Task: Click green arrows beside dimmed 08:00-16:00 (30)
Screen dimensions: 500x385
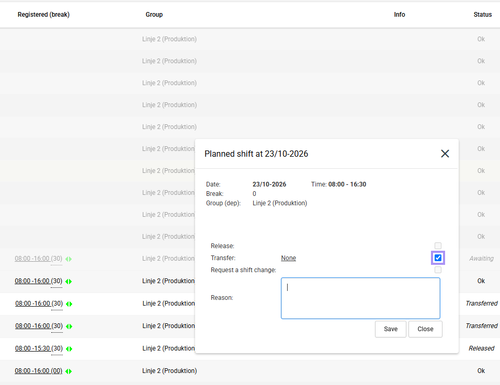Action: (x=69, y=259)
